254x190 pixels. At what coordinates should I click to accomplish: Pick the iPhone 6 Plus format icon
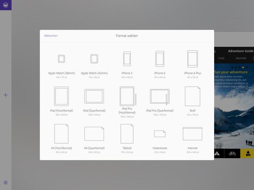point(192,59)
